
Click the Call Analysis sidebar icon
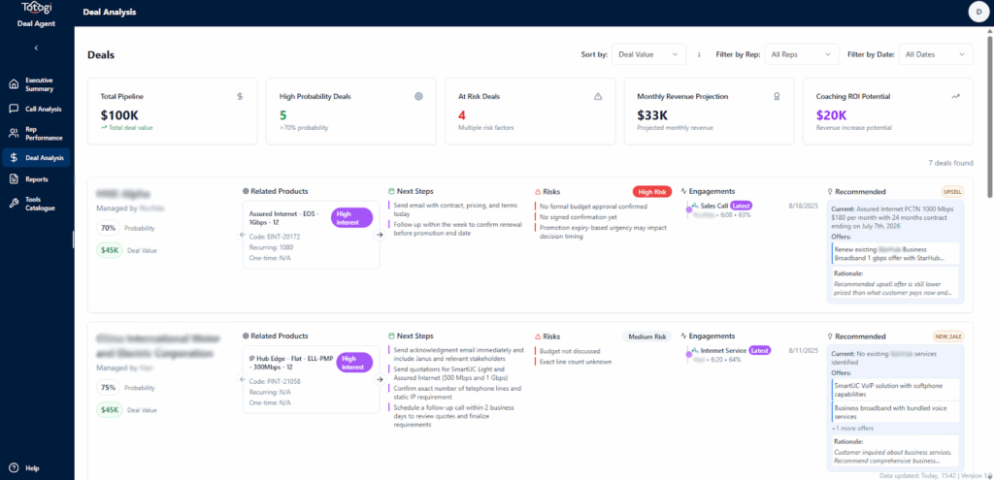15,109
